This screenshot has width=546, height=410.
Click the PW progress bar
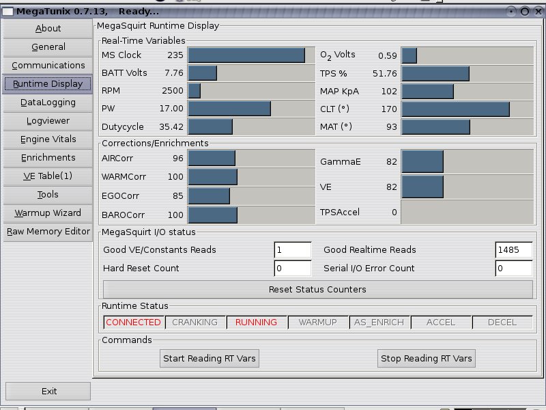click(x=251, y=109)
